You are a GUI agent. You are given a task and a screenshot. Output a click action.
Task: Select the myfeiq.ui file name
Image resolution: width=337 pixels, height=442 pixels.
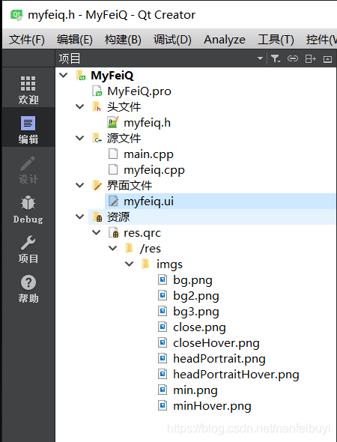click(x=148, y=202)
